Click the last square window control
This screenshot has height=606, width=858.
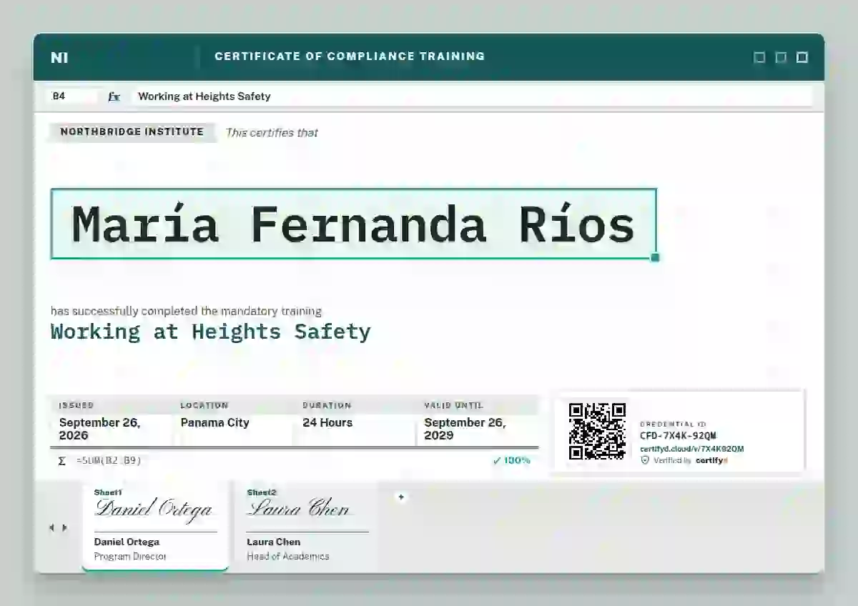802,57
